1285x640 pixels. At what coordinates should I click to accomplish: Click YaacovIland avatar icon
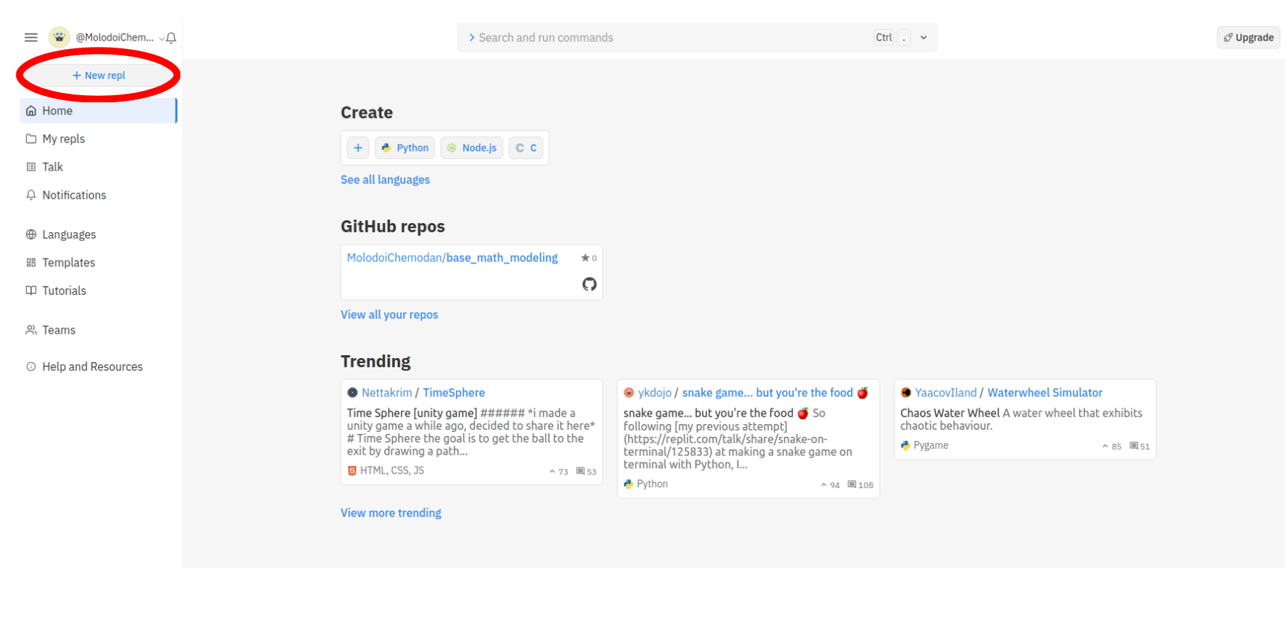click(x=906, y=393)
